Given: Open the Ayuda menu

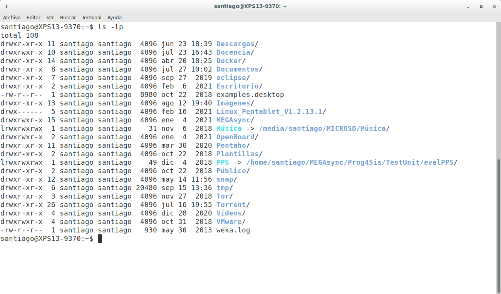Looking at the screenshot, I should pos(114,17).
